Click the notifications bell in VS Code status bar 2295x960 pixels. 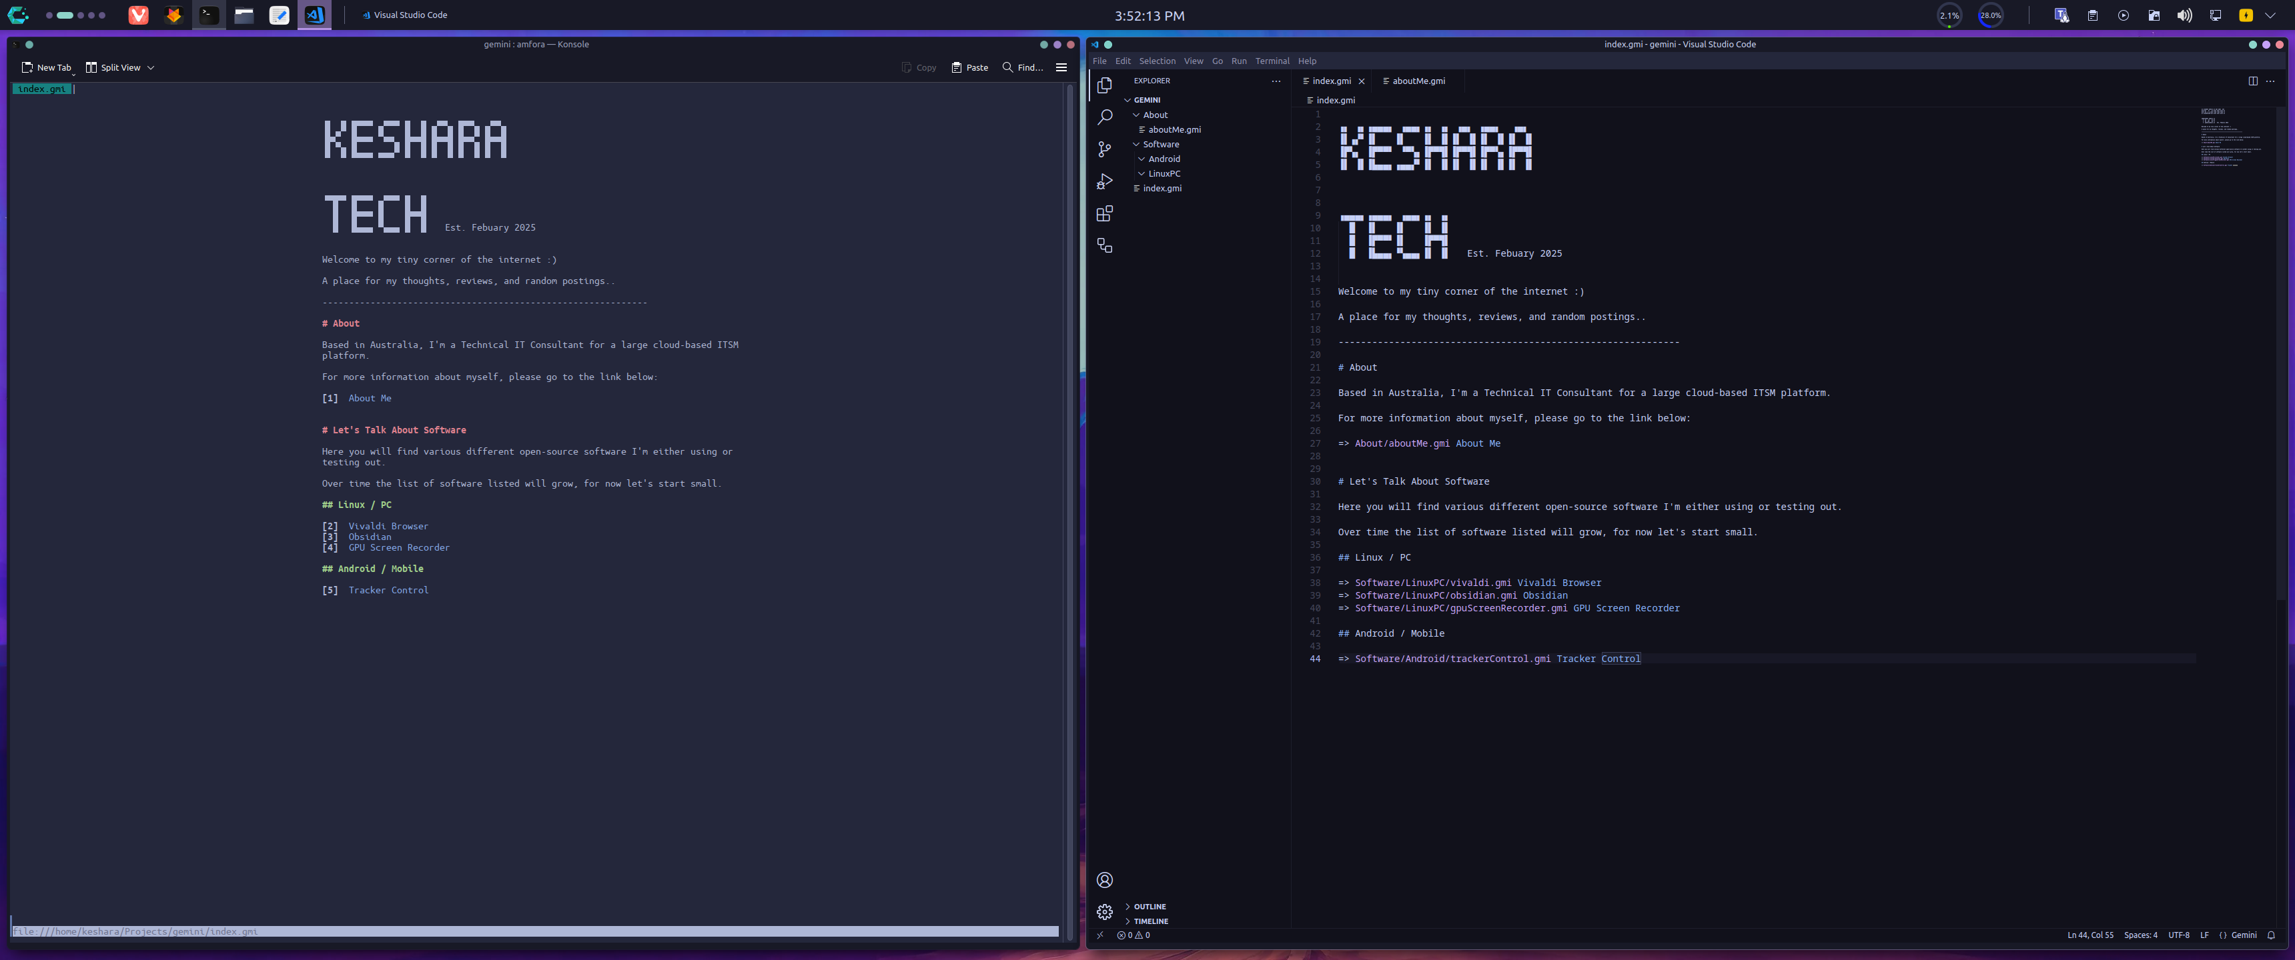2271,935
